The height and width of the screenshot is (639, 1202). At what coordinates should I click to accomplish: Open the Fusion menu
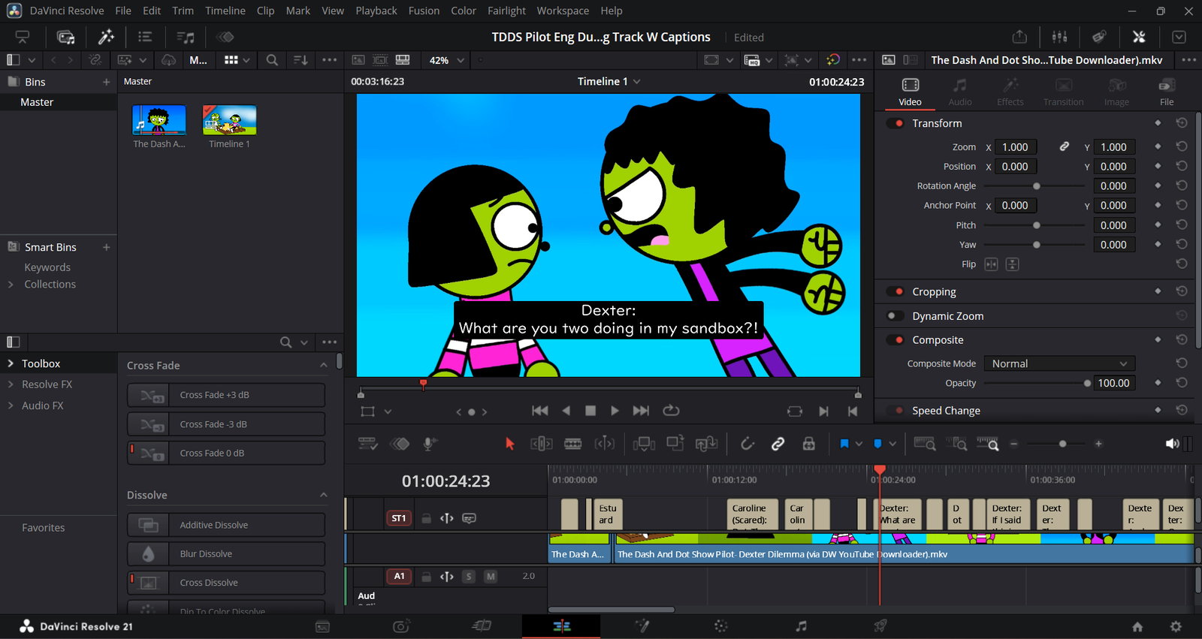click(424, 11)
